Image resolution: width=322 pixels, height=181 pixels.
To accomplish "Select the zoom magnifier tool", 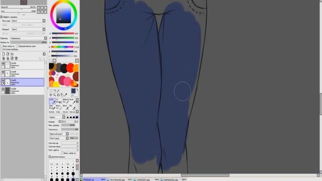I will click(54, 95).
